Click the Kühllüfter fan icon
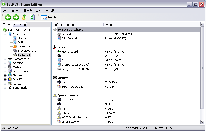Image resolution: width=206 pixels, height=132 pixels. point(55,78)
